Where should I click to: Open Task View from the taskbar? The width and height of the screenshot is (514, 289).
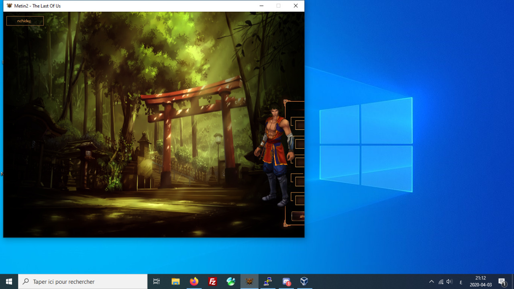[x=157, y=281]
